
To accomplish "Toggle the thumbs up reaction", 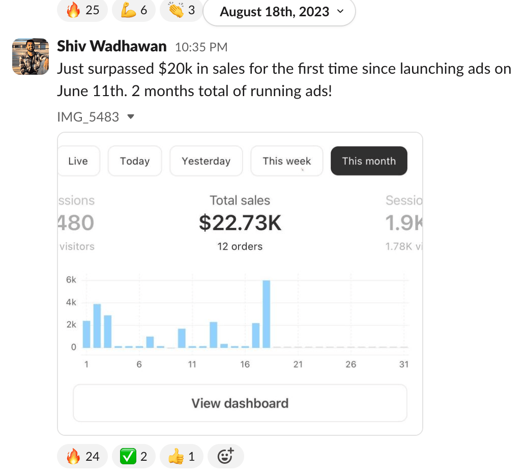I will point(182,456).
